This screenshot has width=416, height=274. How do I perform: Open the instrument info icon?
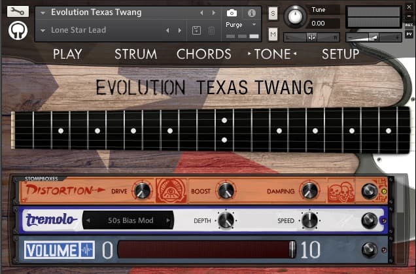[x=251, y=12]
